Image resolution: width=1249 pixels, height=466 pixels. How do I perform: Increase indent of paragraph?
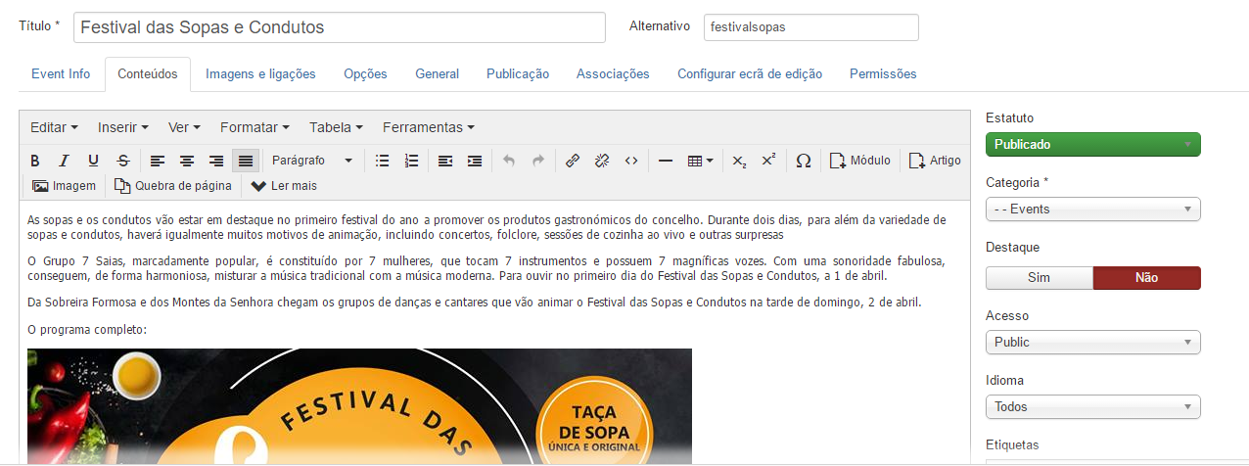coord(475,161)
